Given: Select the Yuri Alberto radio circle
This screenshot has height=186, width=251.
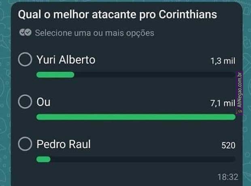Looking at the screenshot, I should point(25,60).
